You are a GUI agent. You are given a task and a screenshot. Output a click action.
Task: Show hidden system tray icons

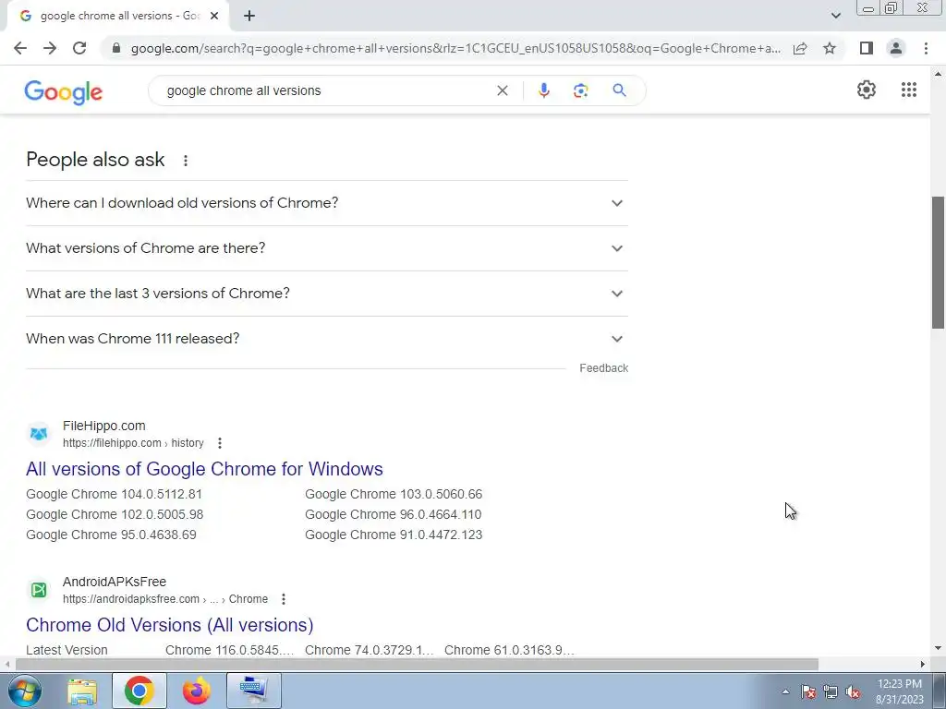pyautogui.click(x=785, y=691)
